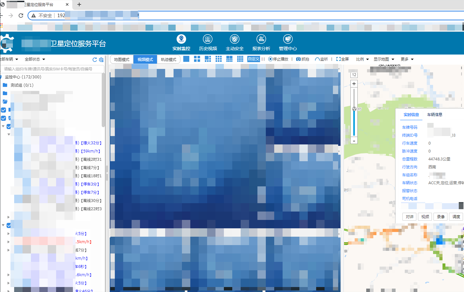Click the 抓拍 snapshot camera icon

pos(298,59)
